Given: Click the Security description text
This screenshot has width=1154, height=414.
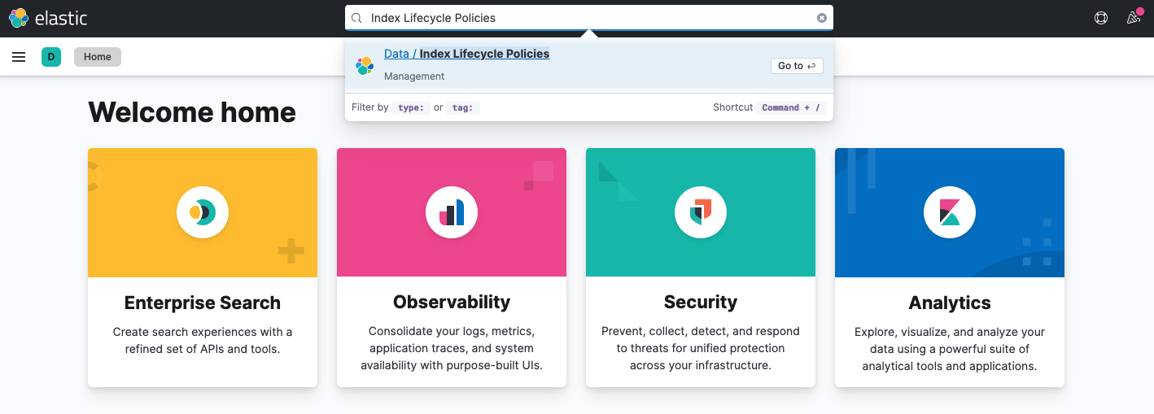Looking at the screenshot, I should 701,348.
